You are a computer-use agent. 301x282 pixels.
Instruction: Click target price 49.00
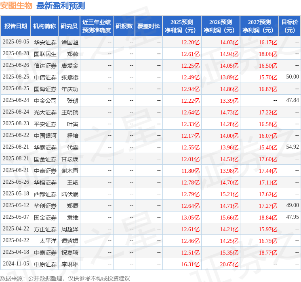tap(293, 205)
